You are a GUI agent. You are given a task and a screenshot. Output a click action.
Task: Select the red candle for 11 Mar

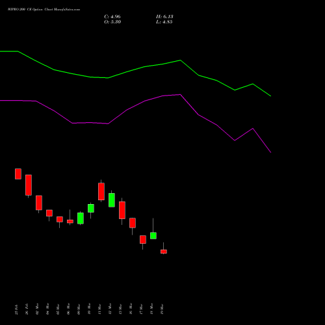pyautogui.click(x=101, y=192)
